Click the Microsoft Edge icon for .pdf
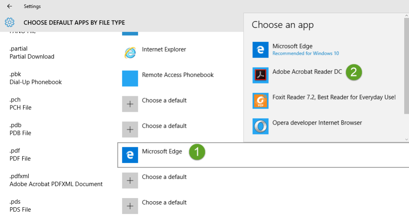The image size is (409, 216). coord(130,155)
